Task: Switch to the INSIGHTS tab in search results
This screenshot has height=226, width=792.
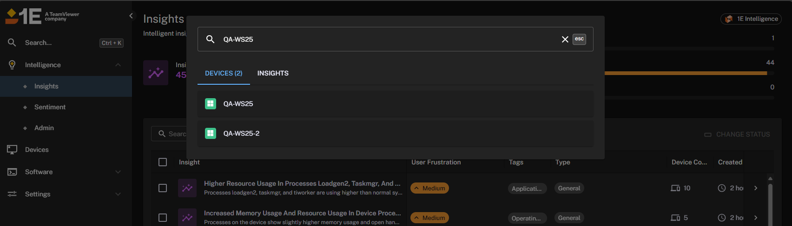Action: coord(273,73)
